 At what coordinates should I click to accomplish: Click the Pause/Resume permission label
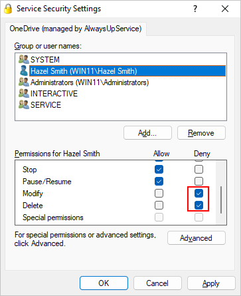click(x=47, y=182)
